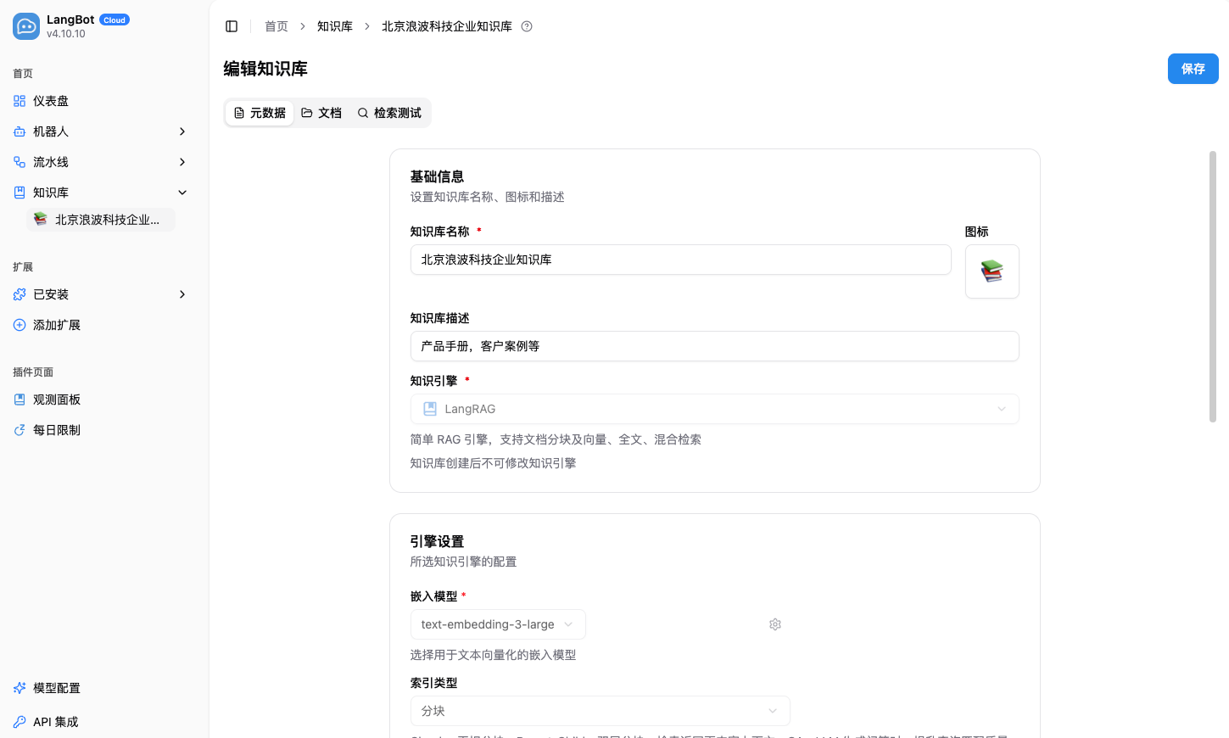Viewport: 1229px width, 738px height.
Task: Open the help icon beside breadcrumb title
Action: pyautogui.click(x=527, y=26)
